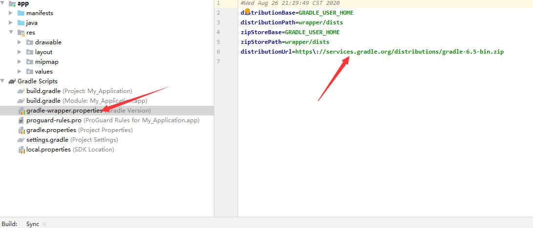The width and height of the screenshot is (533, 228).
Task: Click the Build: panel label
Action: (10, 224)
